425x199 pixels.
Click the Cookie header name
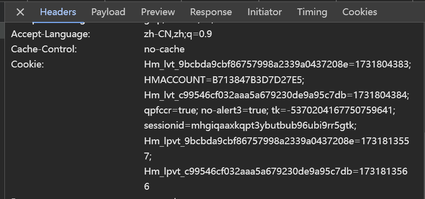(x=27, y=65)
